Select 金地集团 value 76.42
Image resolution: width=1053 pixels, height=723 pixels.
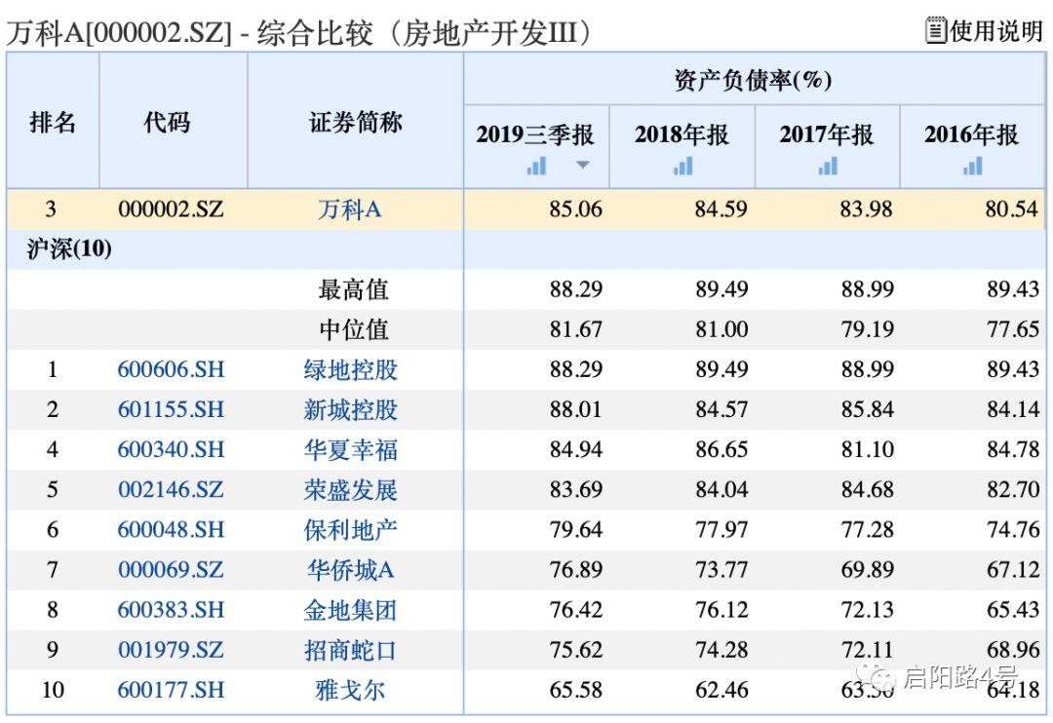576,610
